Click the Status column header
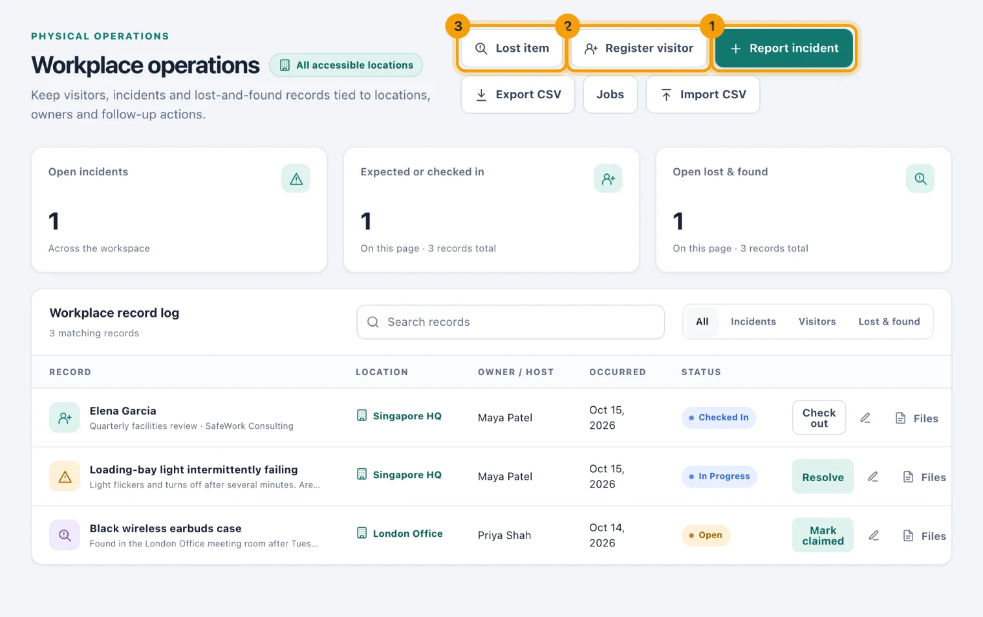This screenshot has height=617, width=983. click(x=701, y=372)
